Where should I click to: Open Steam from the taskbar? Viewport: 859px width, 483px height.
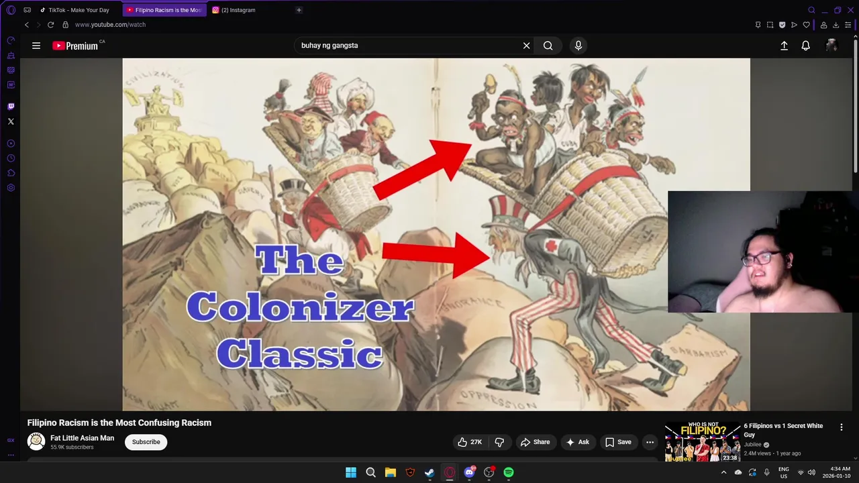pos(429,472)
